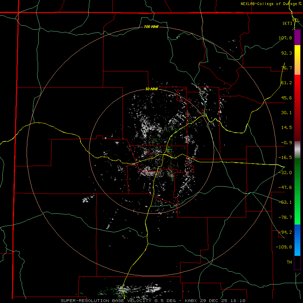The width and height of the screenshot is (303, 303).
Task: Click the 92.3 value on velocity scale
Action: (287, 53)
